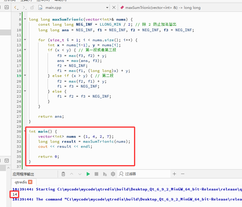Click the output value 14
Screen dimensions: 242x207
click(x=15, y=194)
